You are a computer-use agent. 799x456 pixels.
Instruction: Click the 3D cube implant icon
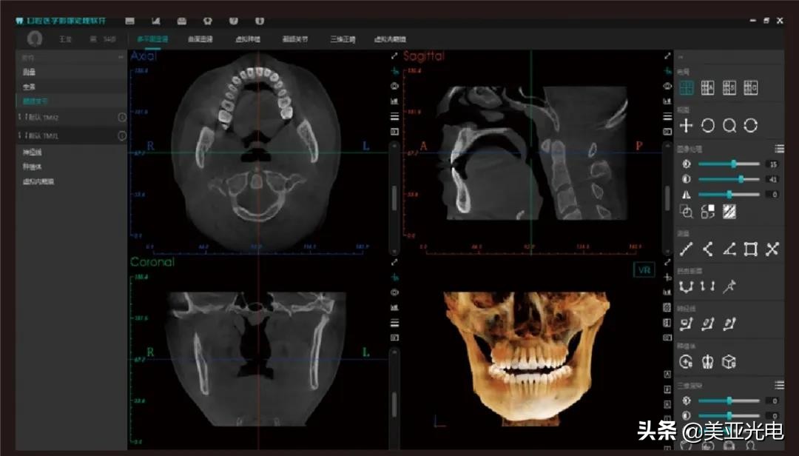(x=729, y=362)
